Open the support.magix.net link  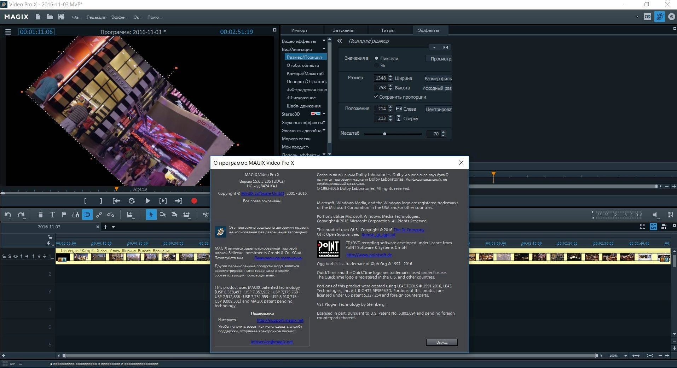pyautogui.click(x=280, y=320)
